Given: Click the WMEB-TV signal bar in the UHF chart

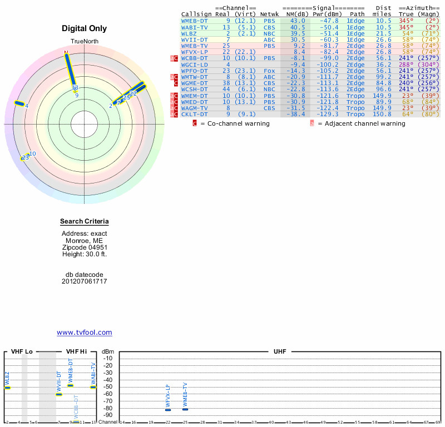Looking at the screenshot, I should click(185, 409).
